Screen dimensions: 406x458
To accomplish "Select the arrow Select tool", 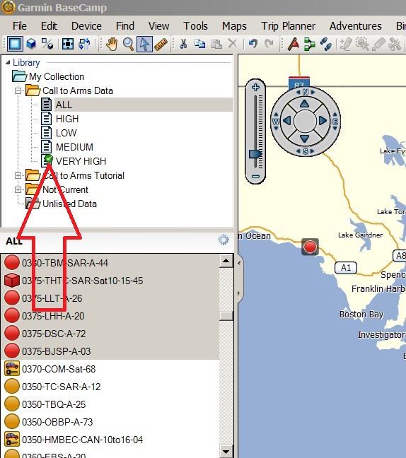I will [x=144, y=44].
